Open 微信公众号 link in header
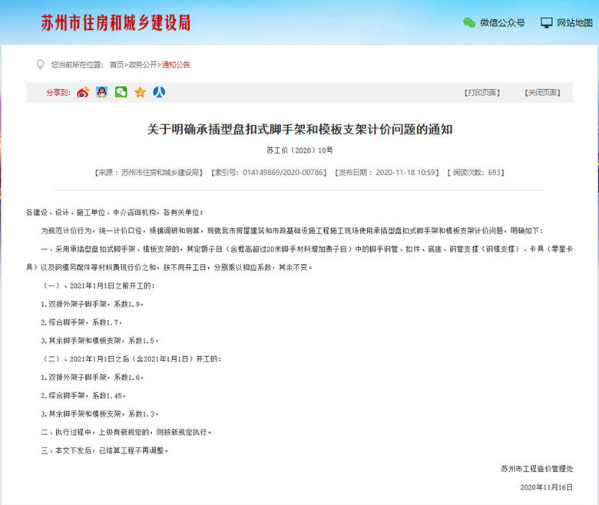Image resolution: width=599 pixels, height=505 pixels. [502, 23]
